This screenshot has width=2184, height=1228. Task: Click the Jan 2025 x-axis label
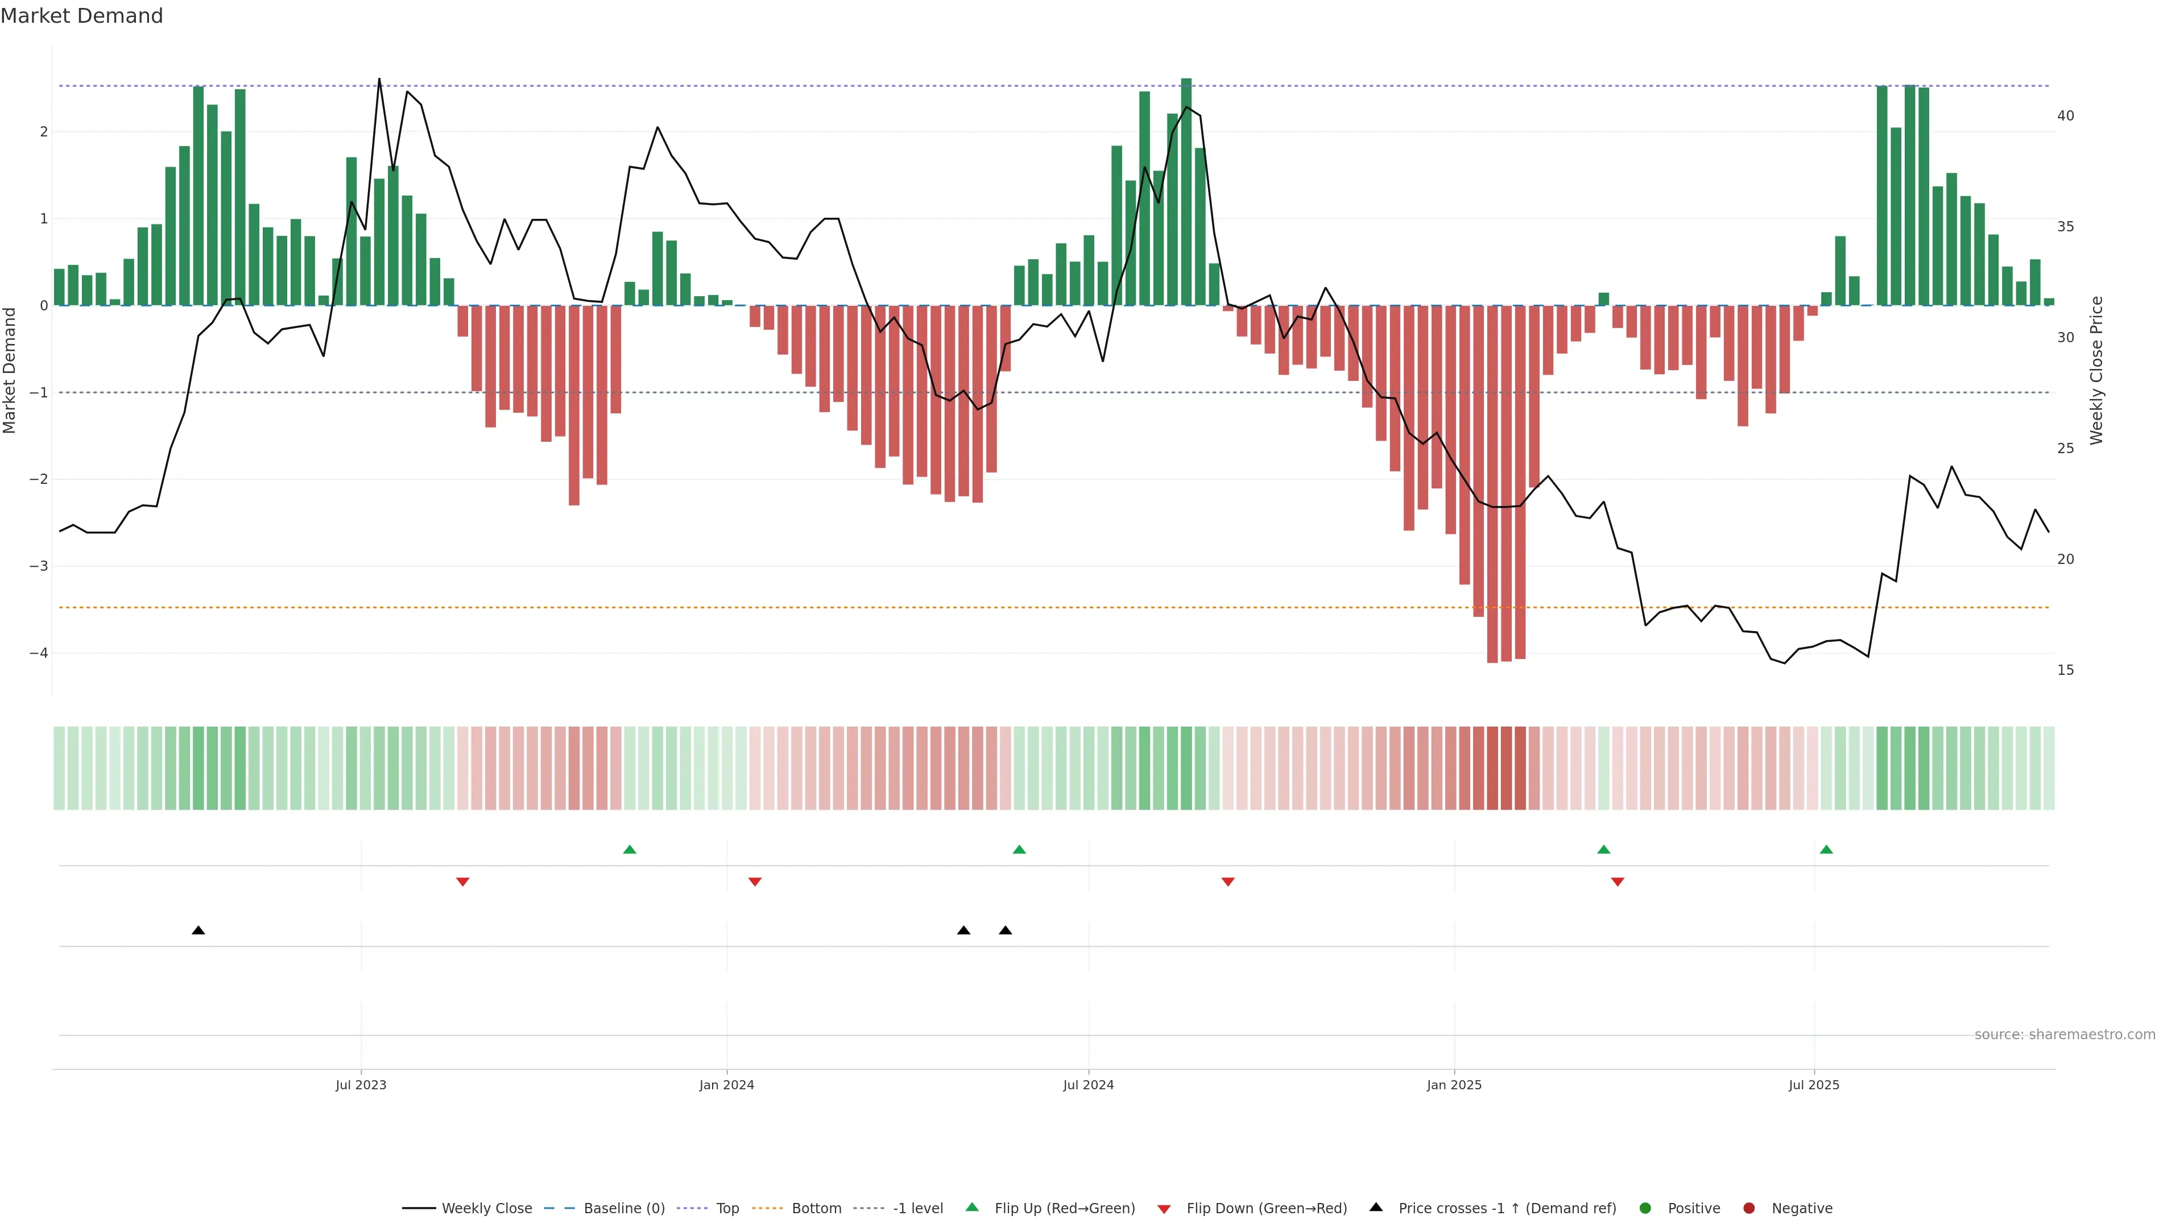click(1454, 1085)
